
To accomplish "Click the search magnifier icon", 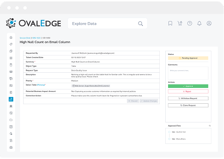I will click(x=141, y=23).
